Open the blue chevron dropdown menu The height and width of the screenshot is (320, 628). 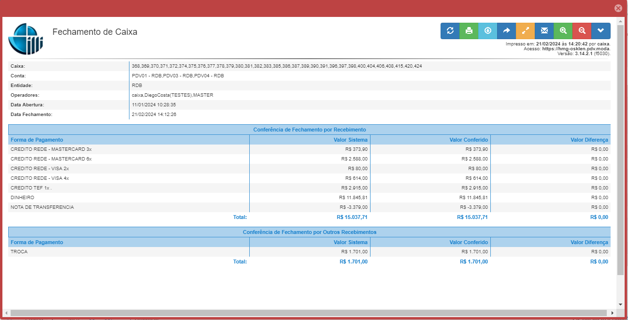(600, 31)
